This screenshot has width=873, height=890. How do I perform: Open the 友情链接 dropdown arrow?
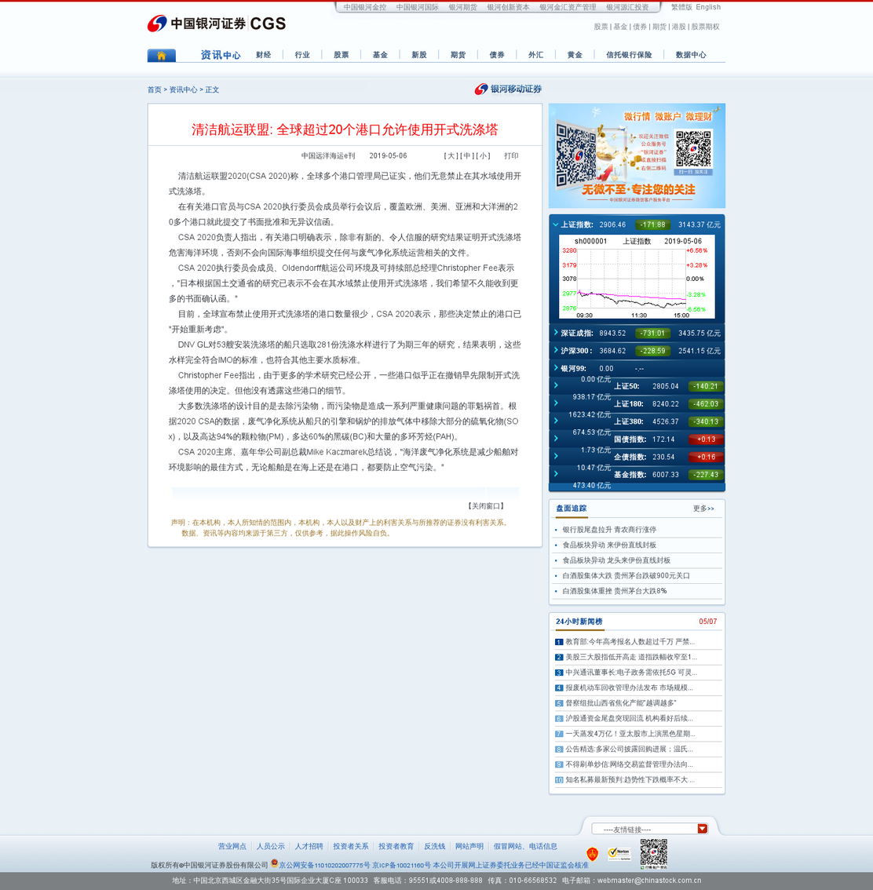[702, 829]
